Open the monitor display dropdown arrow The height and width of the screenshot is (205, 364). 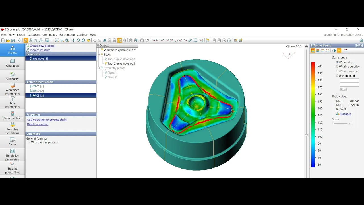click(51, 40)
